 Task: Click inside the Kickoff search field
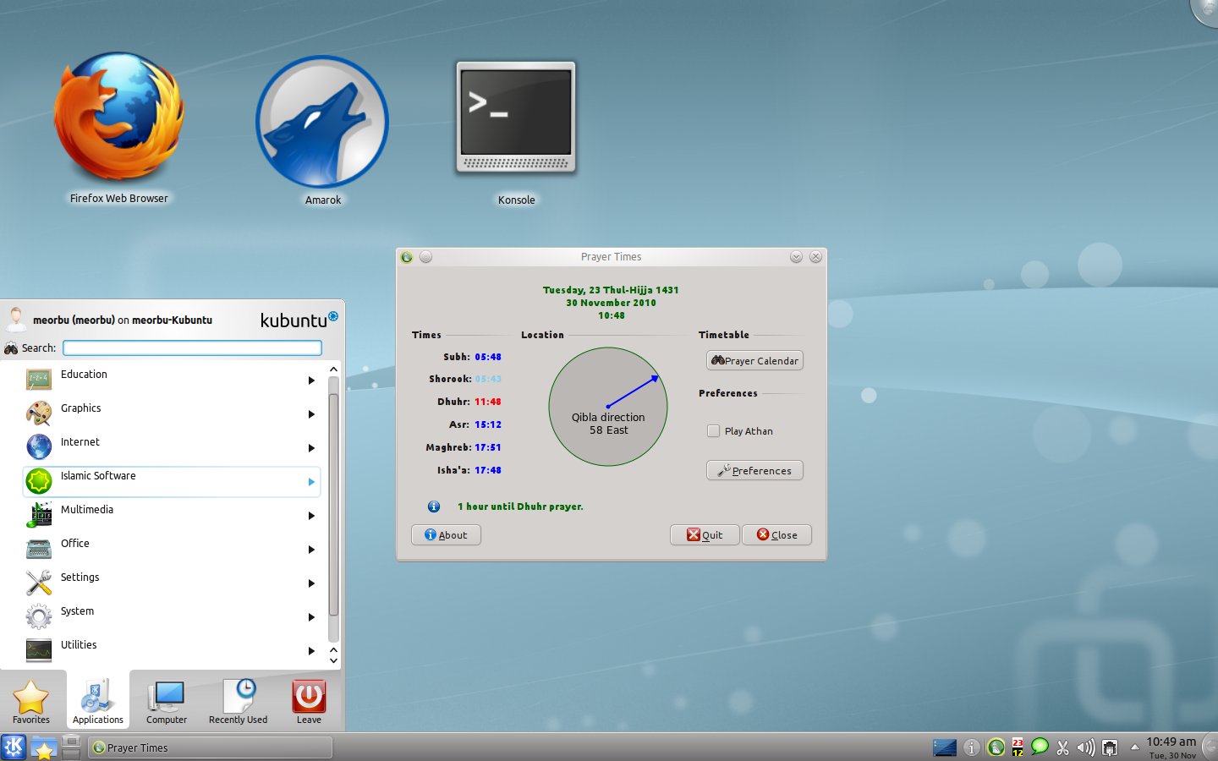point(192,348)
